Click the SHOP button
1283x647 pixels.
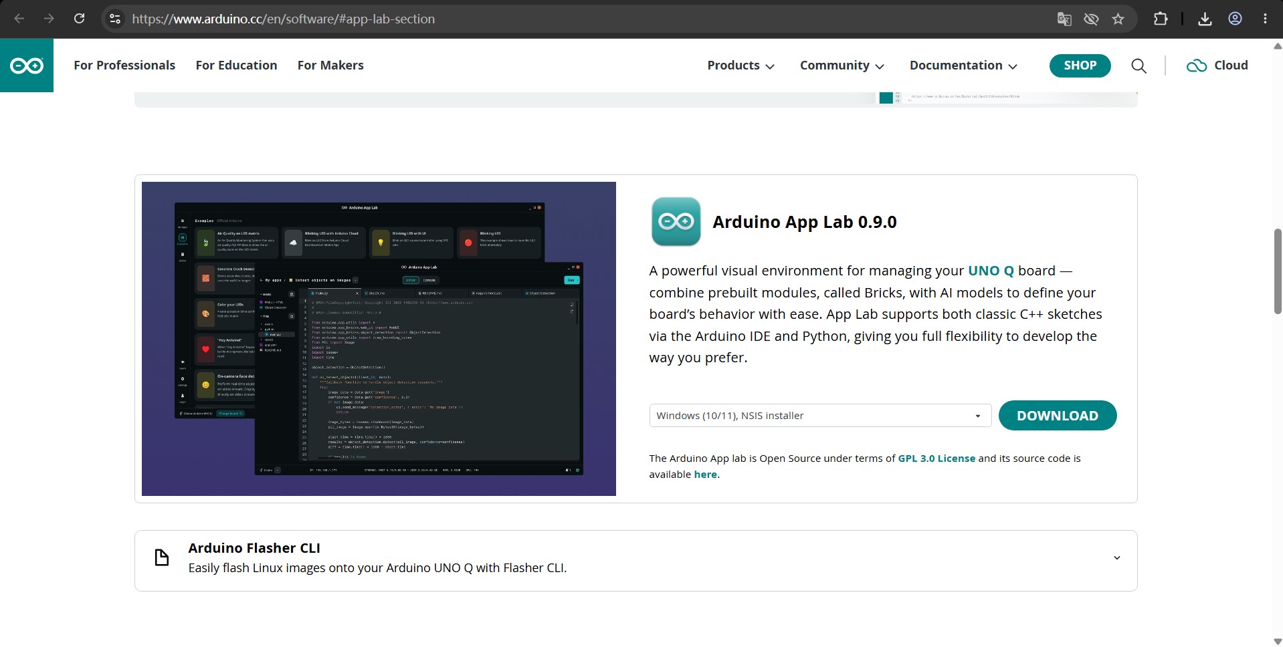tap(1080, 66)
